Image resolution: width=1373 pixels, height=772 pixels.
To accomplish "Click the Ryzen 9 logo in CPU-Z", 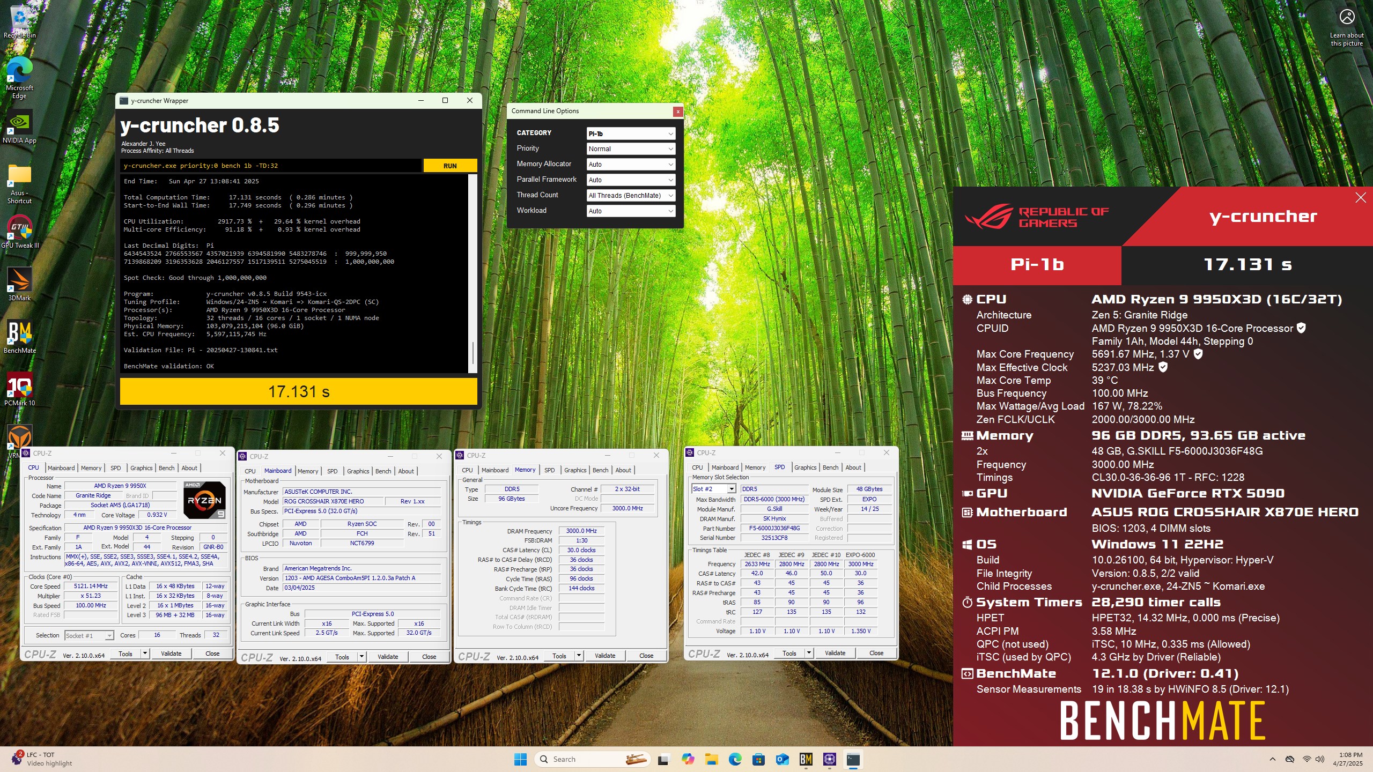I will pyautogui.click(x=204, y=500).
